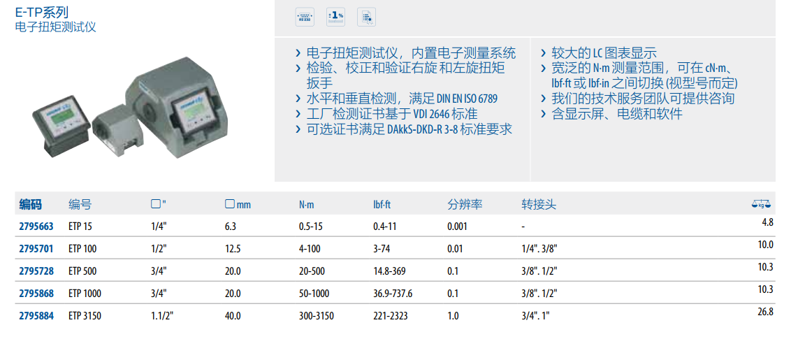Click the E-TP系列 title

tap(42, 12)
